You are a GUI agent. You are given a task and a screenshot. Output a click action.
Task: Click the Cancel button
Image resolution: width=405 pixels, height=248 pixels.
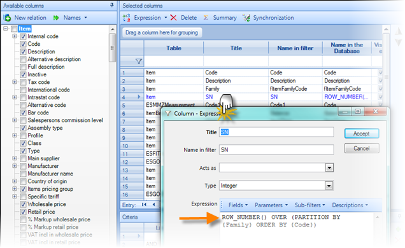click(x=362, y=149)
